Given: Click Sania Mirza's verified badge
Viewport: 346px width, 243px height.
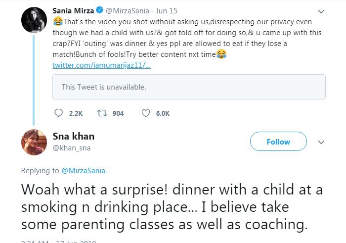Looking at the screenshot, I should (100, 11).
